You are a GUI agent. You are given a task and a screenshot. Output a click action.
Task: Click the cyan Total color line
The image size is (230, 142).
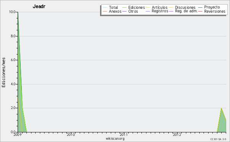coord(105,8)
